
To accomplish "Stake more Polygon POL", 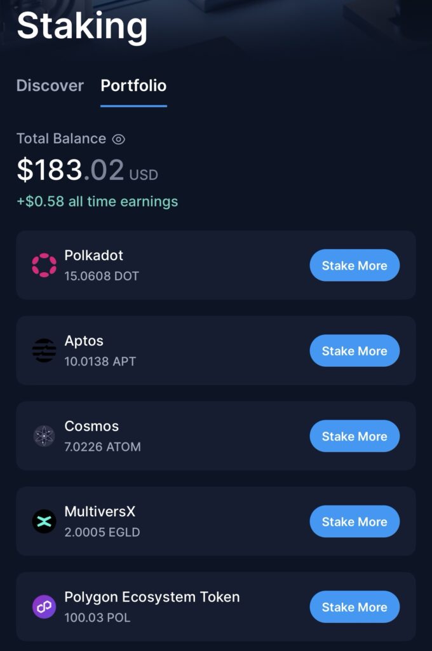I will point(354,606).
